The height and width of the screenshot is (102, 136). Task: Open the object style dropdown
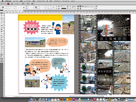(x=96, y=7)
